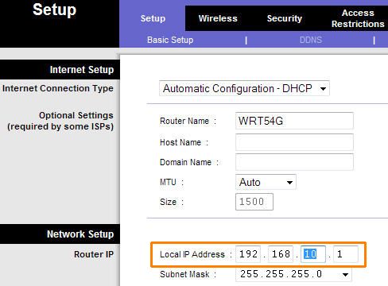Click the MTU Size field showing 1500
Image resolution: width=388 pixels, height=286 pixels.
click(x=254, y=202)
